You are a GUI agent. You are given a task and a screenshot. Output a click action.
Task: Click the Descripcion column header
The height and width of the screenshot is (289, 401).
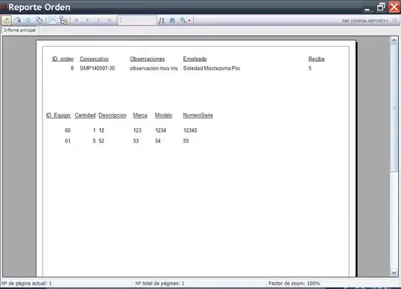click(113, 116)
